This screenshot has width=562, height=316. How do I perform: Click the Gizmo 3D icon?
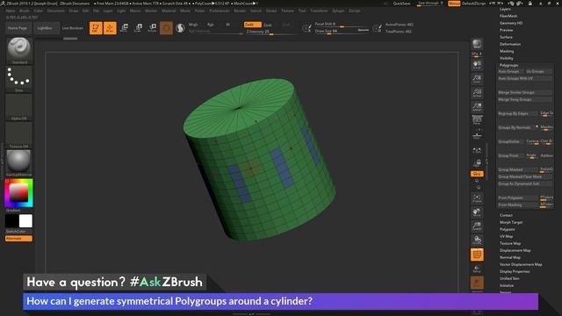point(166,28)
